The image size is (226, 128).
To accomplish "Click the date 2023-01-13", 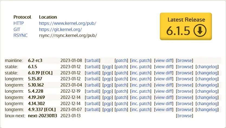I will point(70,116).
